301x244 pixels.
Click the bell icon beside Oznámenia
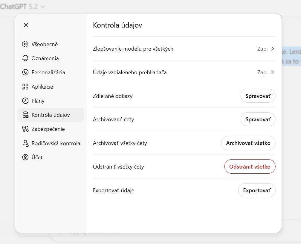25,58
